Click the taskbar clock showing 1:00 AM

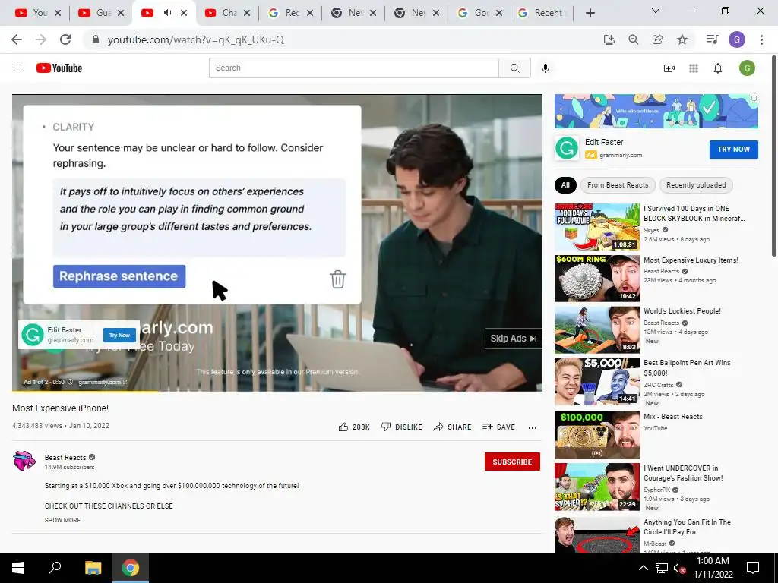713,568
